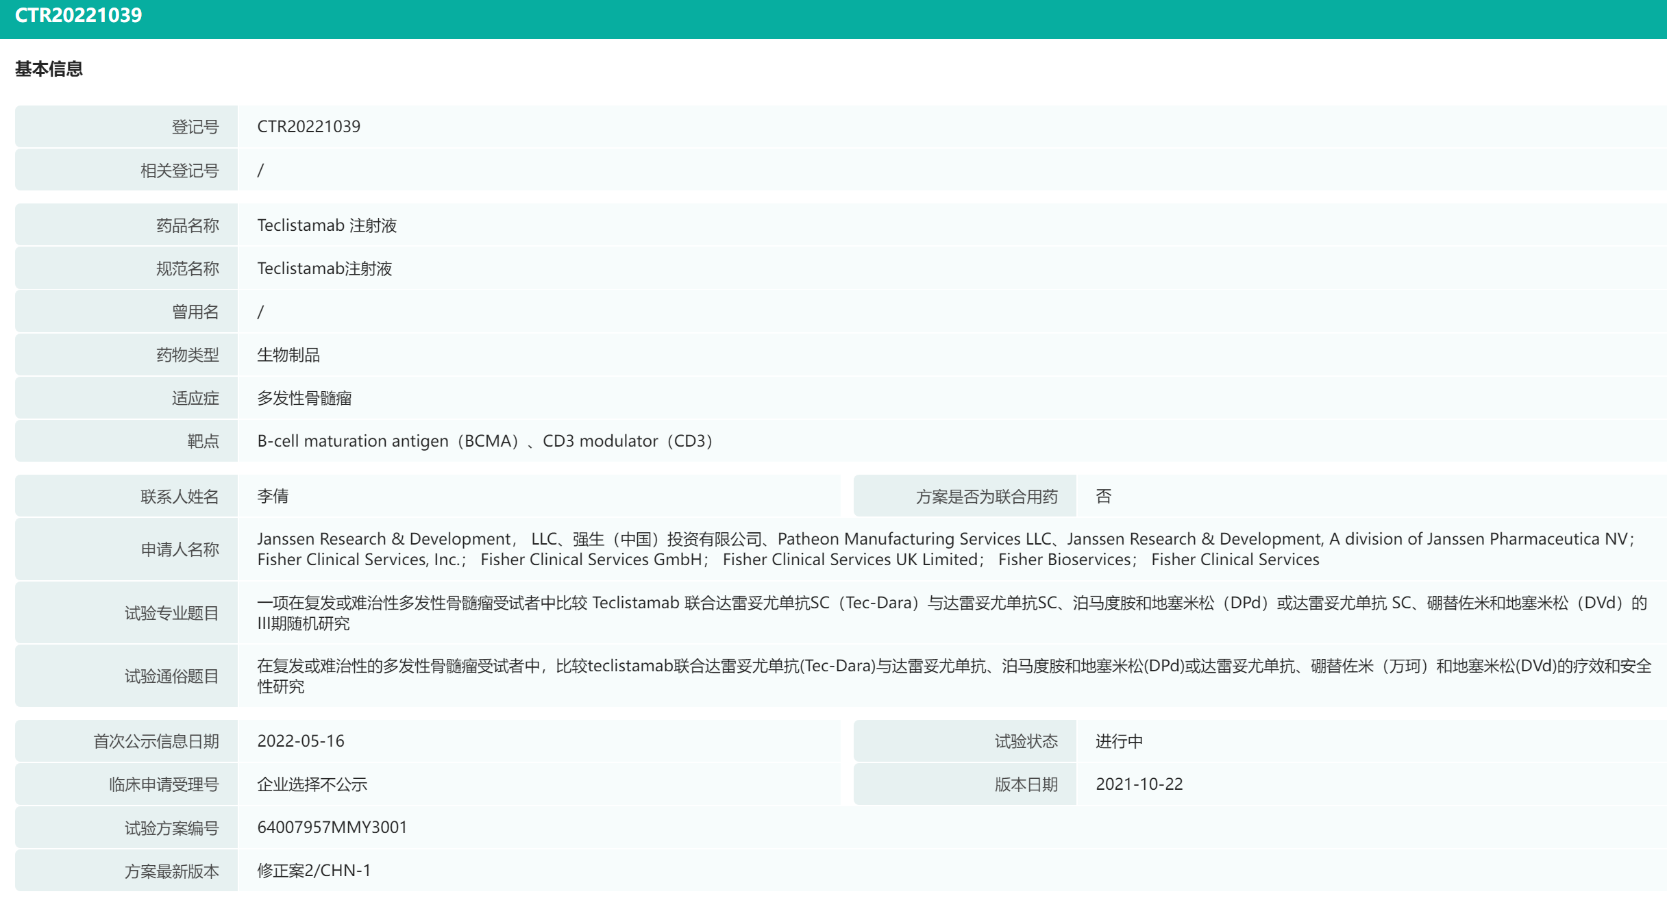Screen dimensions: 1667x909
Task: Click the CTR20221039 header title
Action: (78, 15)
